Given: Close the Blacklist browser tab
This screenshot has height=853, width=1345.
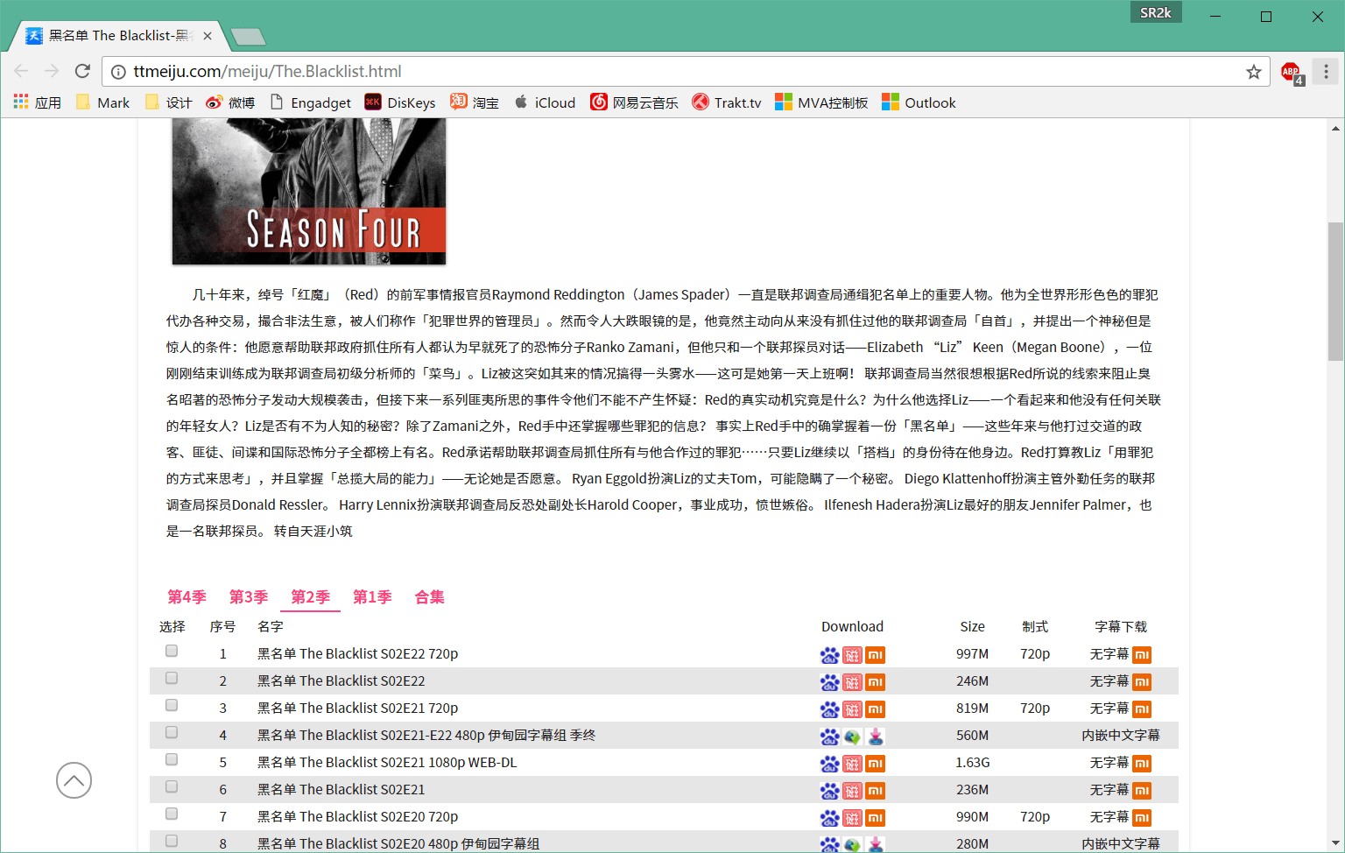Looking at the screenshot, I should (208, 36).
